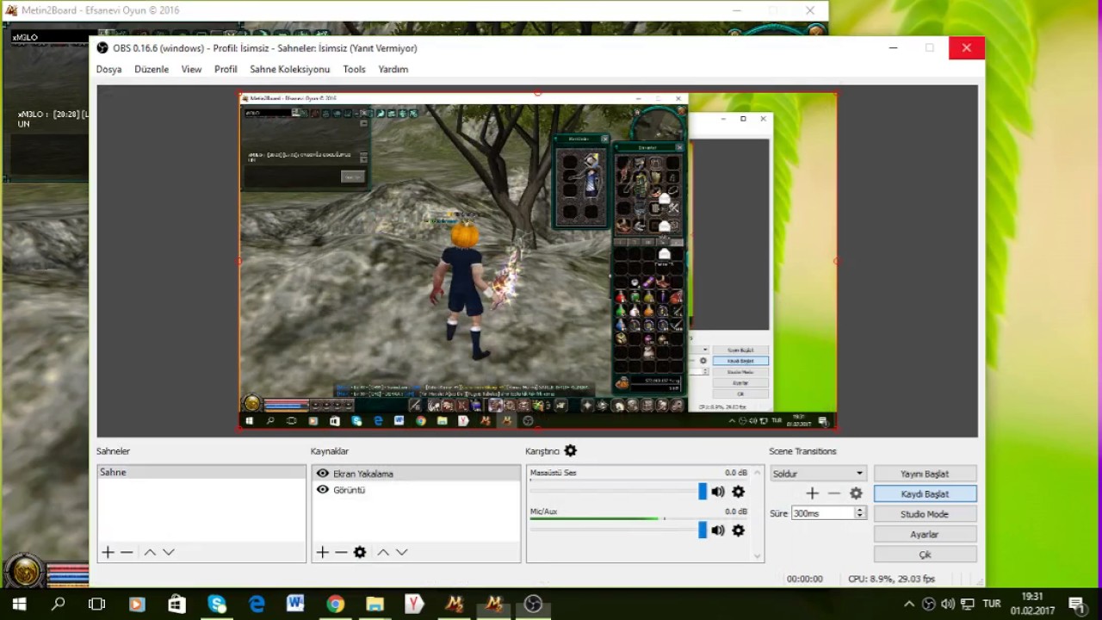
Task: Open Mic/Aux settings gear
Action: coord(738,530)
